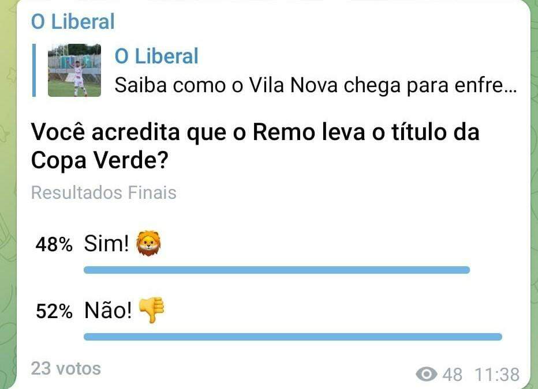Click the 52% result label
538x389 pixels.
(x=54, y=312)
